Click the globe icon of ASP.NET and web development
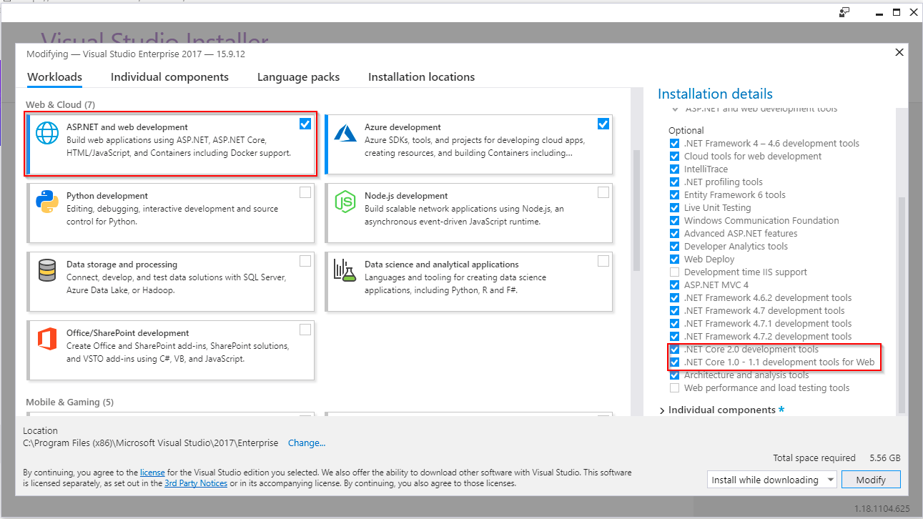Viewport: 923px width, 519px height. (x=48, y=133)
